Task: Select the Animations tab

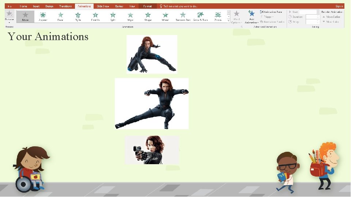Action: click(x=84, y=6)
